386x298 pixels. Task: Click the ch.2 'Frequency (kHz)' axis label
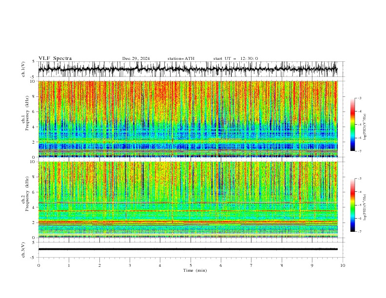coord(27,194)
